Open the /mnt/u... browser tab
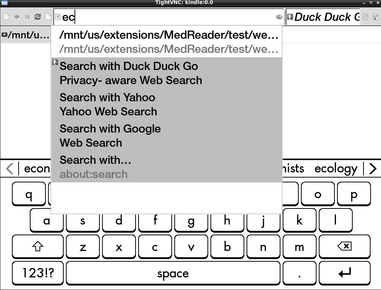The width and height of the screenshot is (381, 290). (25, 35)
